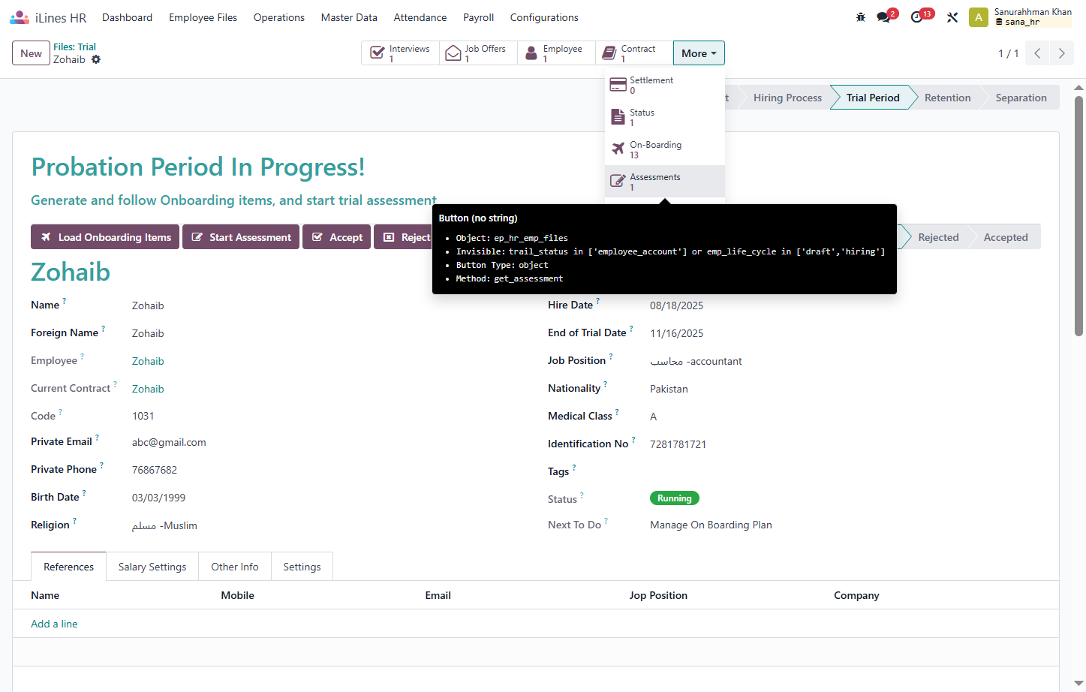This screenshot has height=692, width=1086.
Task: Click the New button
Action: tap(32, 53)
